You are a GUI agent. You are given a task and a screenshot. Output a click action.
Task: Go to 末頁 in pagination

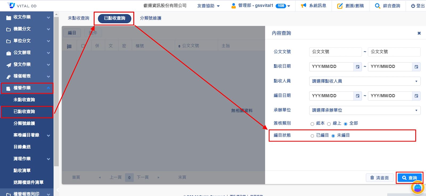click(x=182, y=177)
